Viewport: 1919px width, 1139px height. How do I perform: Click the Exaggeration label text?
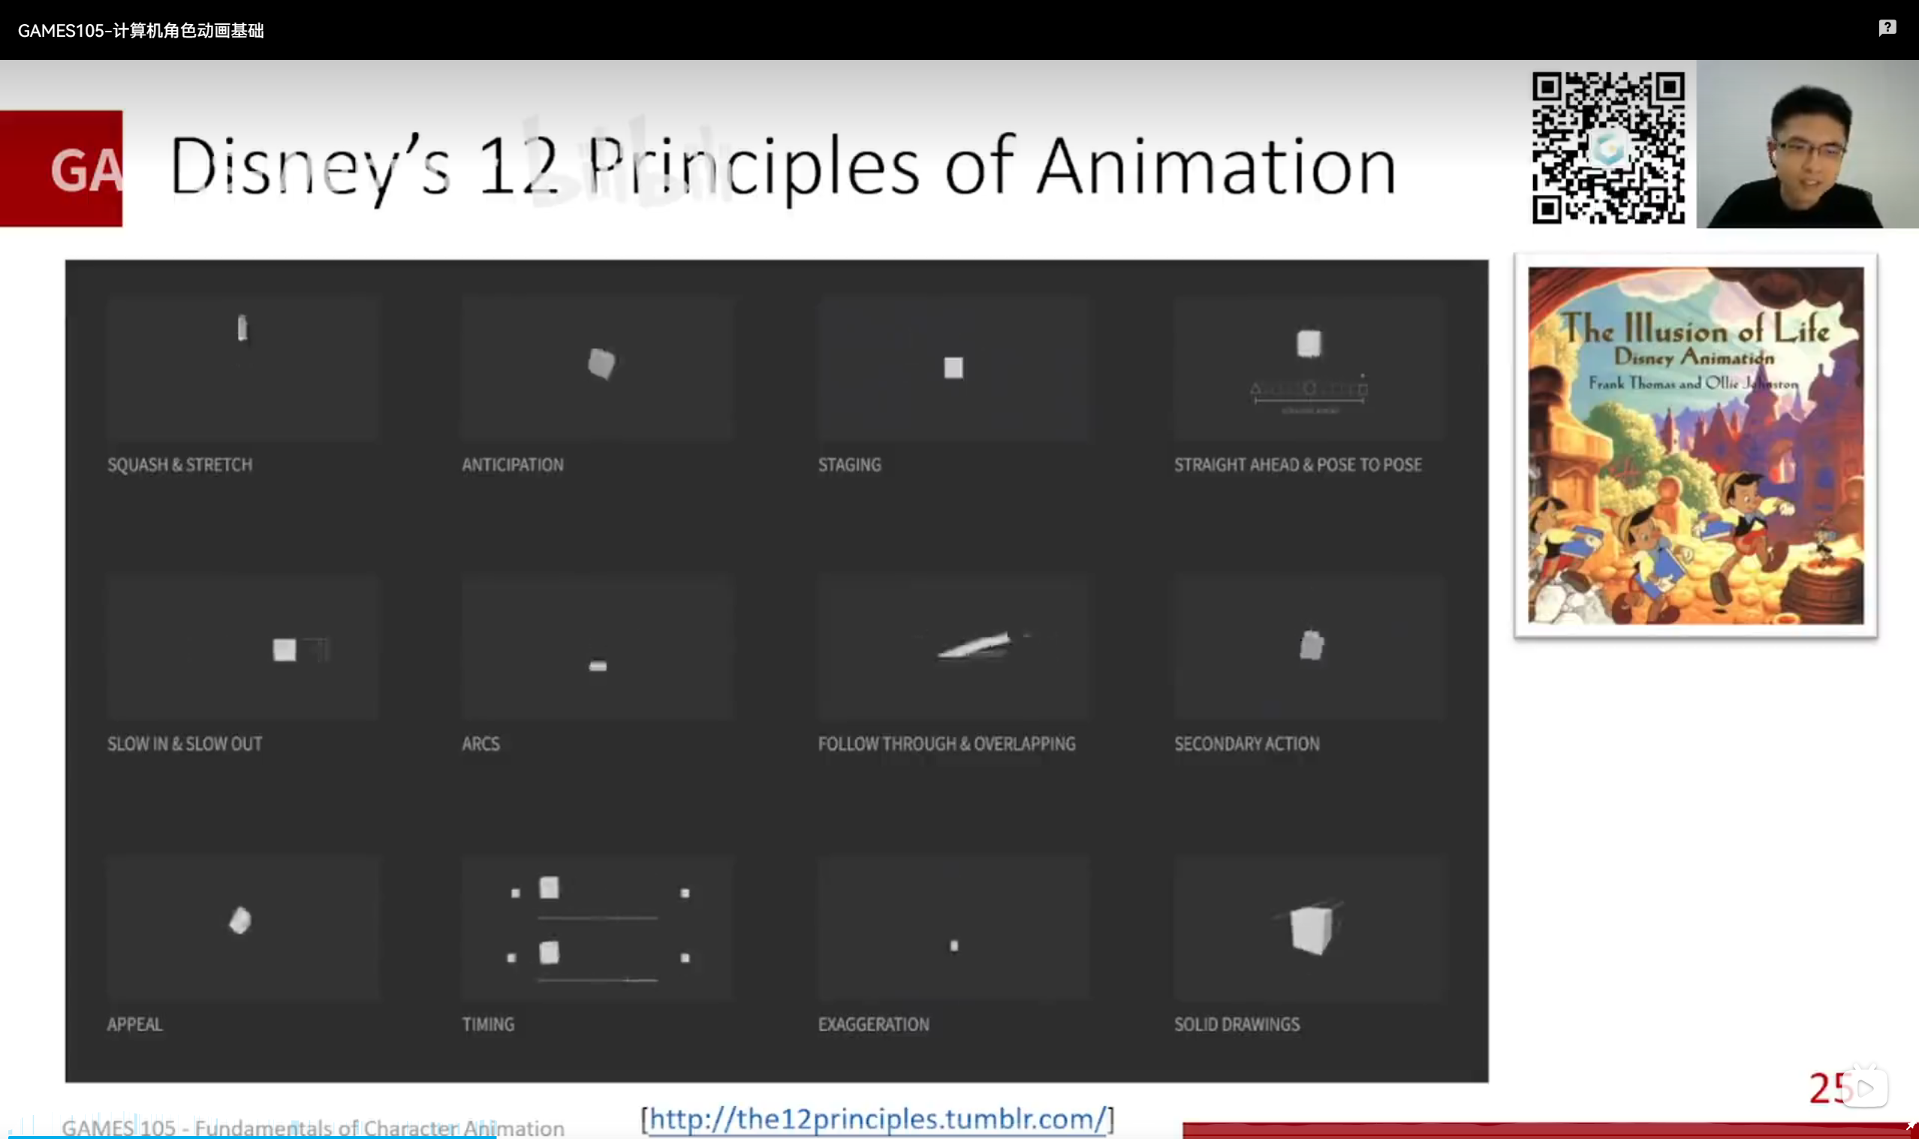pos(873,1024)
